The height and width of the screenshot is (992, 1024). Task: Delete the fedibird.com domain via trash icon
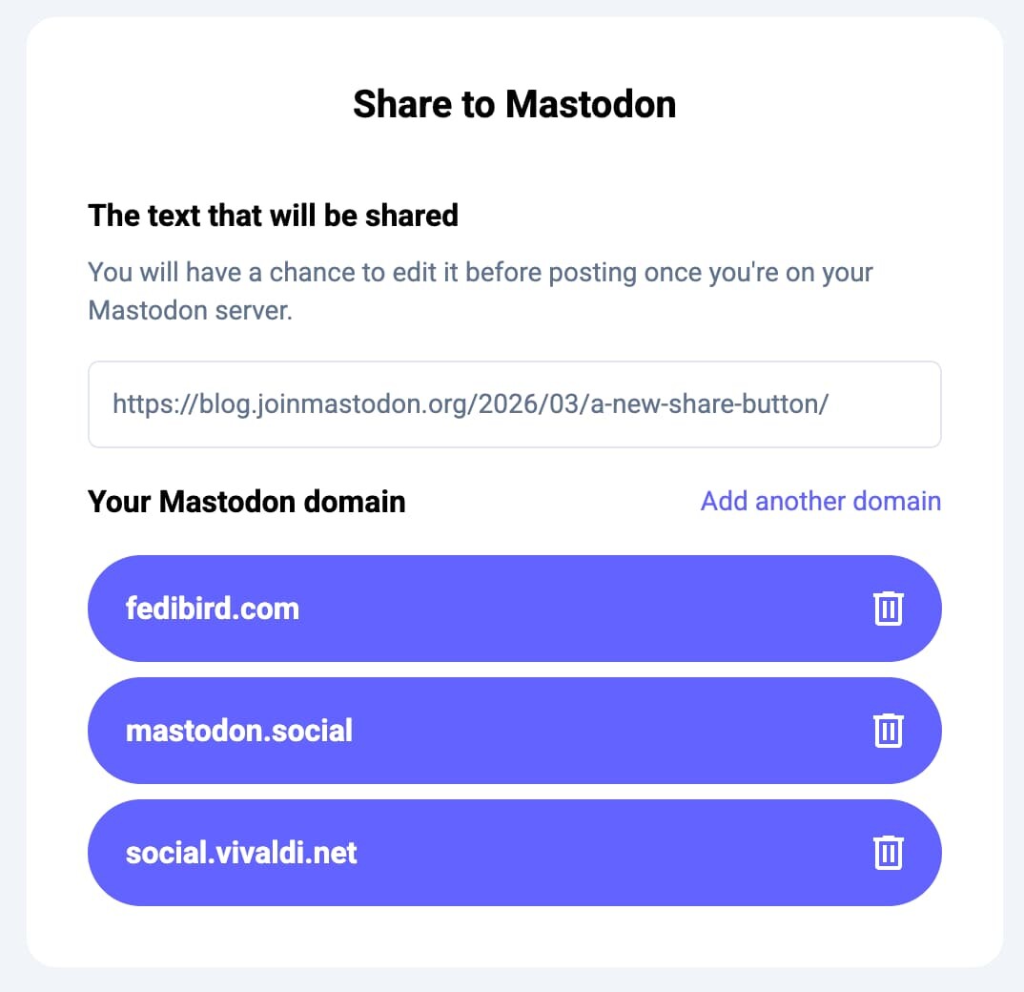tap(888, 609)
